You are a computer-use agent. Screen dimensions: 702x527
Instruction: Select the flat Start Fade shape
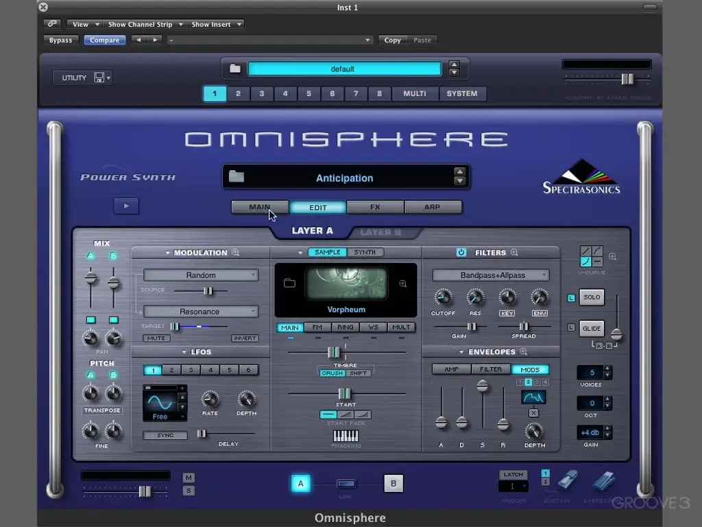328,414
